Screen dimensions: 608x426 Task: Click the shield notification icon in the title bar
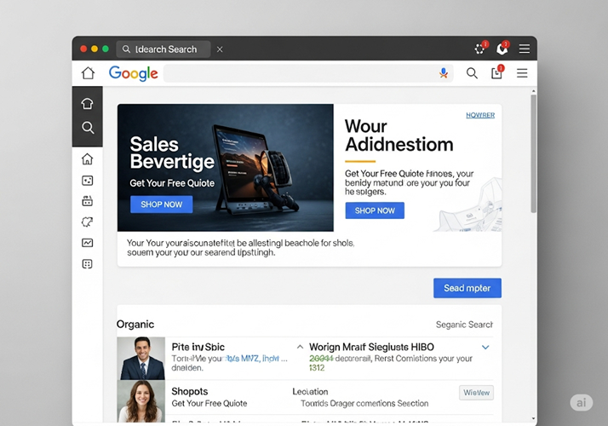(502, 48)
